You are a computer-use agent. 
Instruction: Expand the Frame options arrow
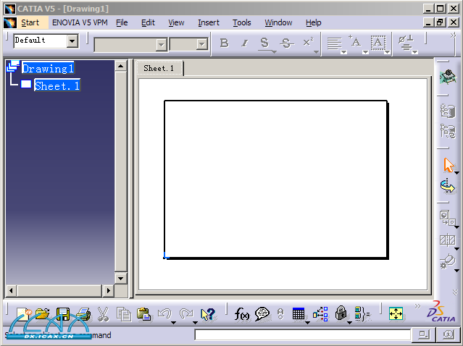click(388, 52)
